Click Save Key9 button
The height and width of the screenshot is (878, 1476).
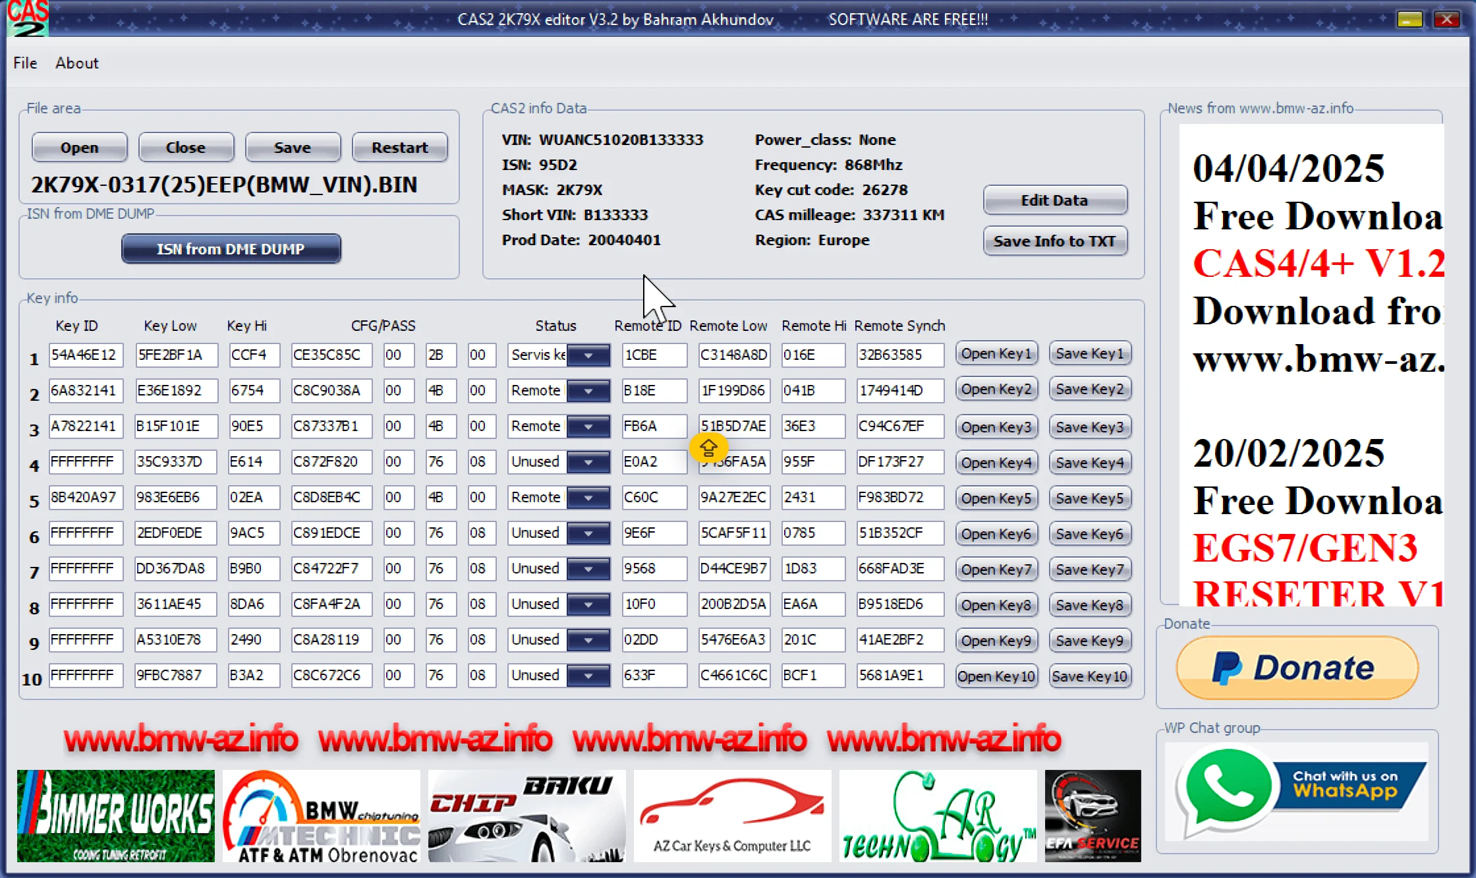coord(1090,641)
